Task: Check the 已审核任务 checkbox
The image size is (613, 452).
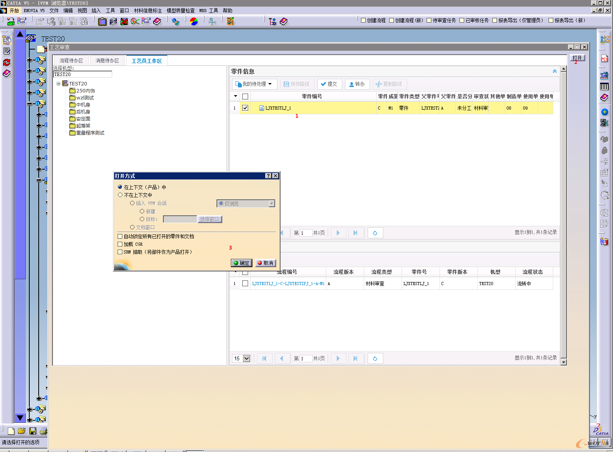Action: click(462, 20)
